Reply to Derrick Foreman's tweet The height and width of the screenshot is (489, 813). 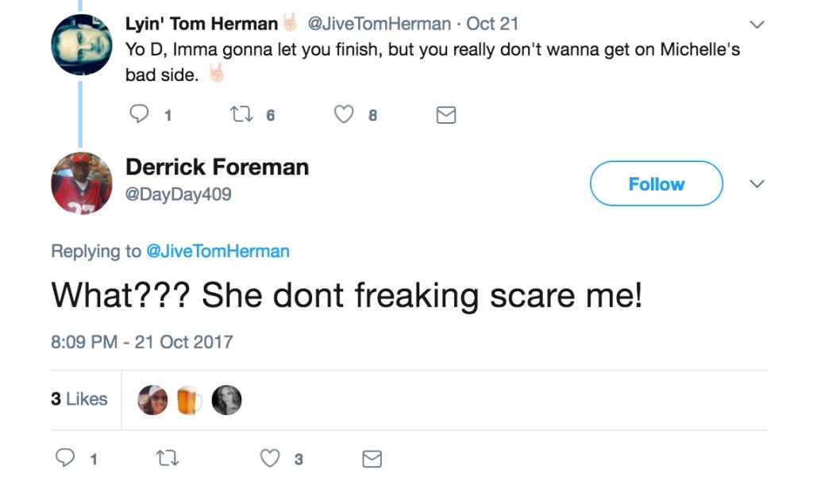65,458
